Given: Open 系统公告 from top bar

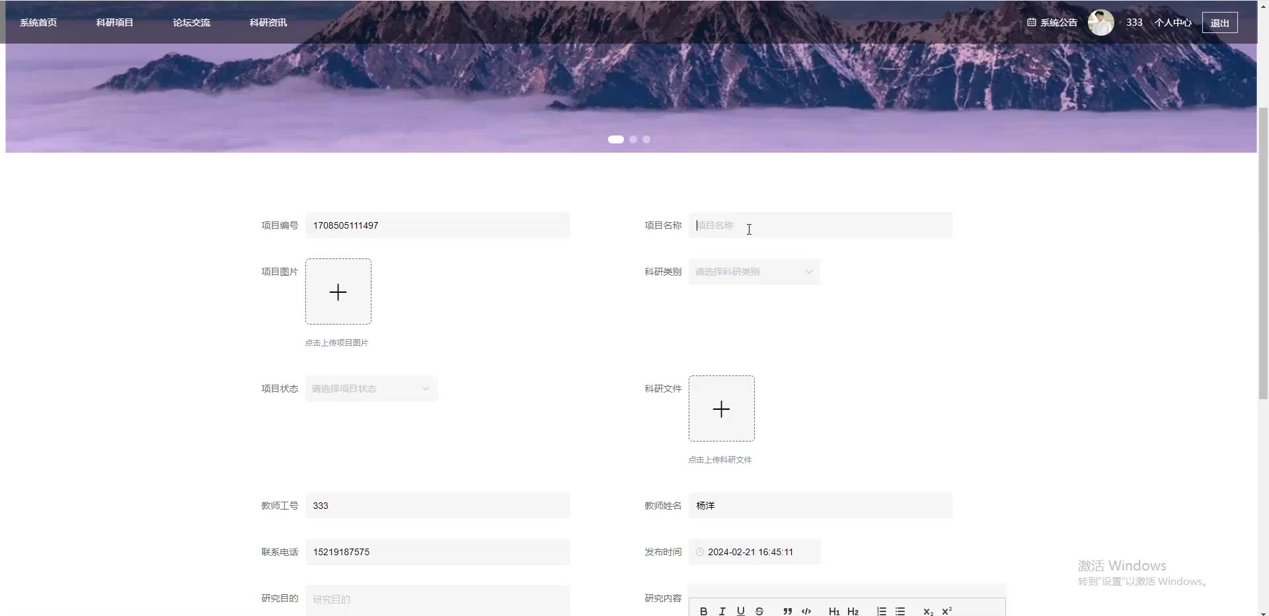Looking at the screenshot, I should tap(1052, 22).
